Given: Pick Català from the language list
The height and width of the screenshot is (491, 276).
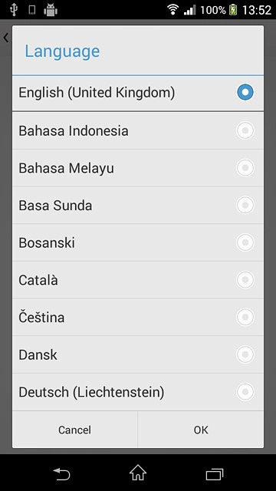Looking at the screenshot, I should (138, 279).
